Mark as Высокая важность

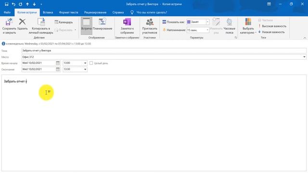[x=272, y=26]
